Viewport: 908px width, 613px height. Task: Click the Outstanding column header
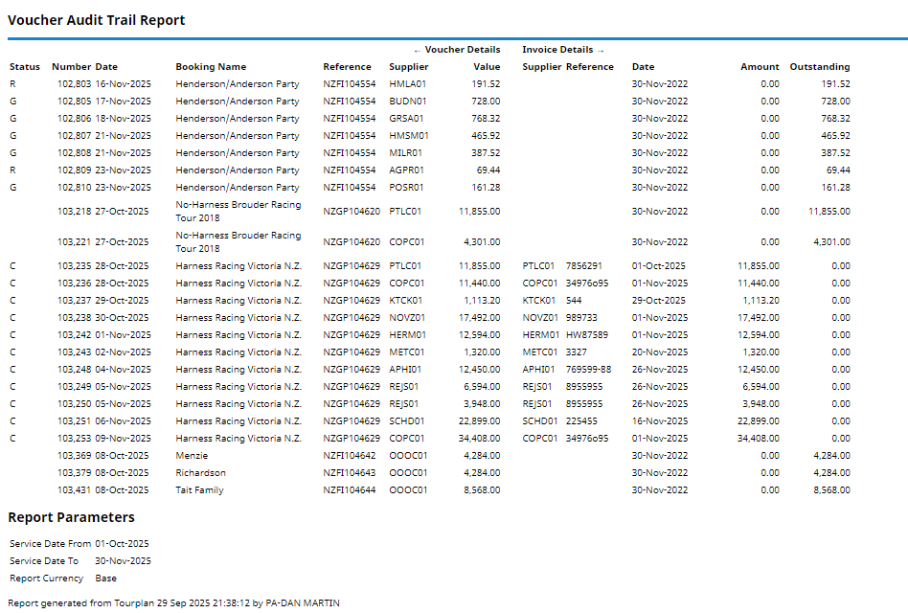point(819,67)
